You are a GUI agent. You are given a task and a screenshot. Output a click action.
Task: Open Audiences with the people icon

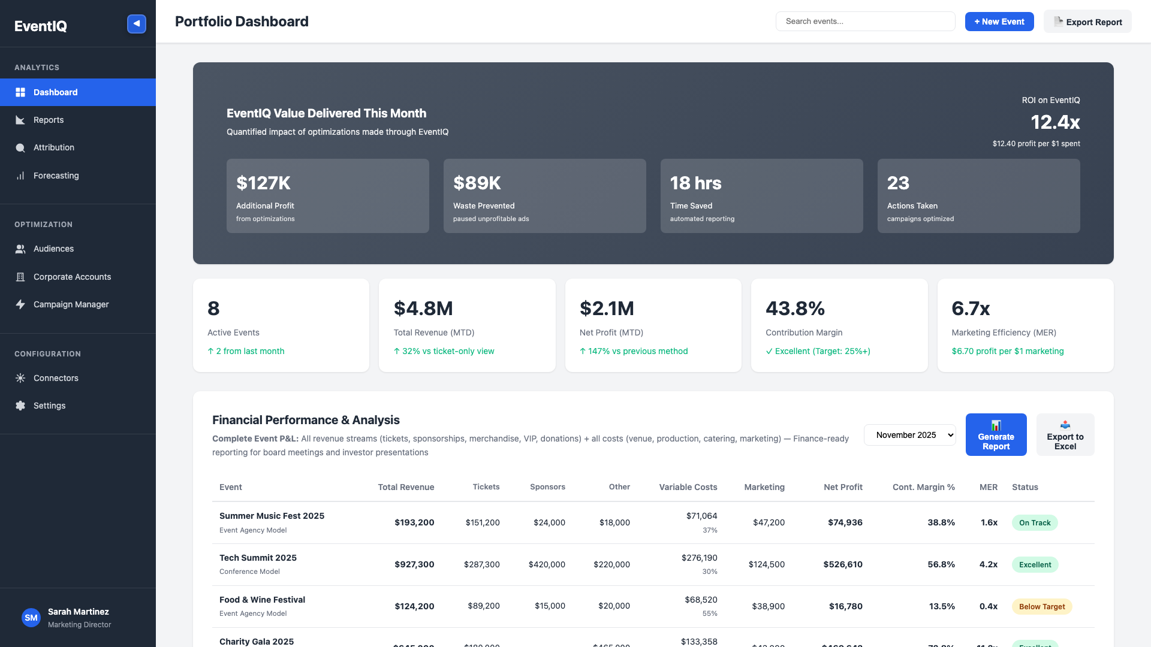pos(20,249)
